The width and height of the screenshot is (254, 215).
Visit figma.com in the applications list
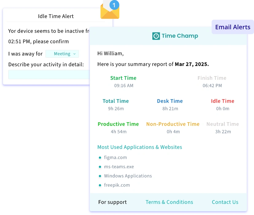[115, 157]
